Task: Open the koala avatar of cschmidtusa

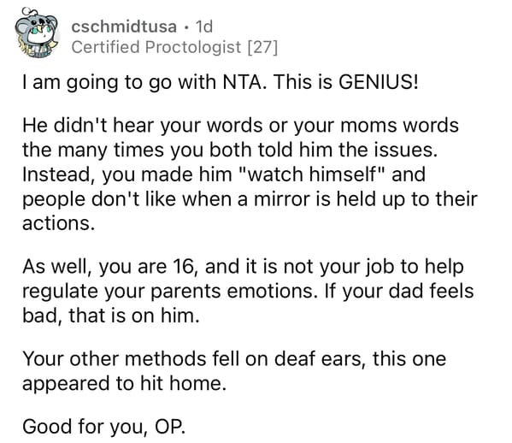Action: click(x=37, y=32)
